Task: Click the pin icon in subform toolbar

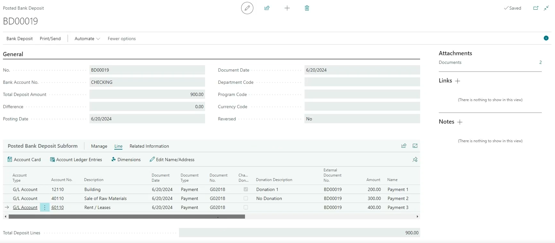Action: [x=415, y=160]
